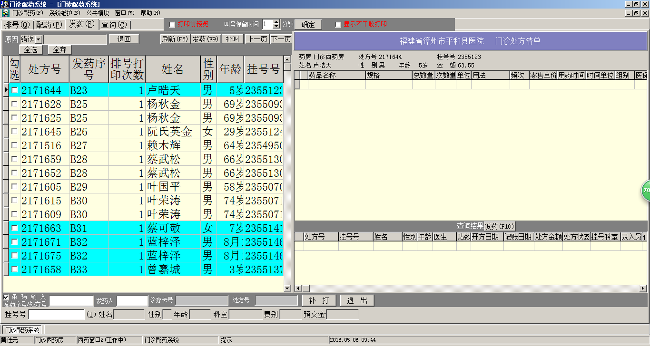Select the checkbox of prescription 2171658
Image resolution: width=650 pixels, height=346 pixels.
click(15, 269)
